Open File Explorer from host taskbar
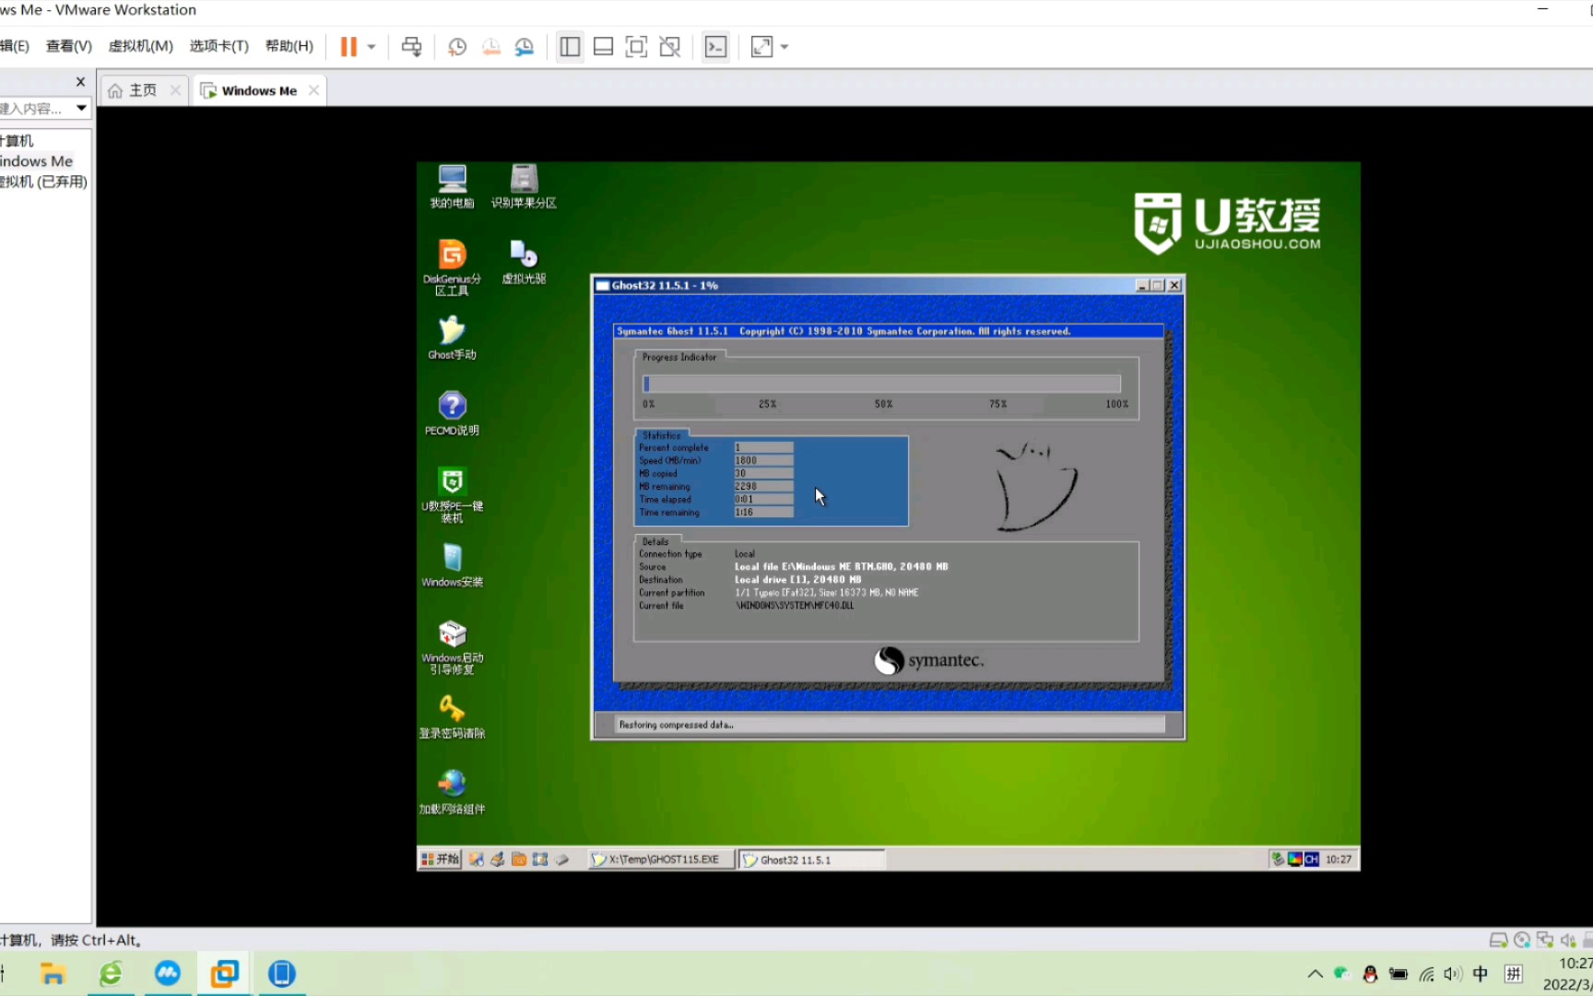This screenshot has width=1593, height=996. point(53,974)
